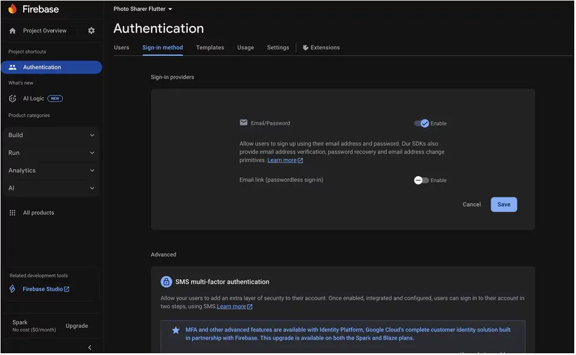This screenshot has height=355, width=576.
Task: Expand the Run category
Action: (52, 153)
